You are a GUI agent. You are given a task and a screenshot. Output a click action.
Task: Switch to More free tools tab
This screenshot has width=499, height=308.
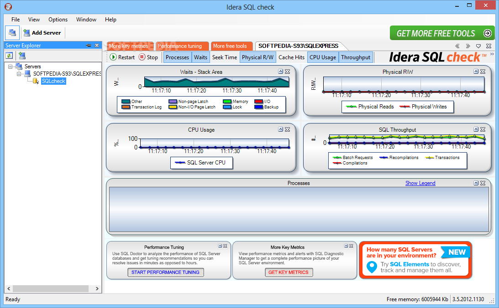coord(231,46)
